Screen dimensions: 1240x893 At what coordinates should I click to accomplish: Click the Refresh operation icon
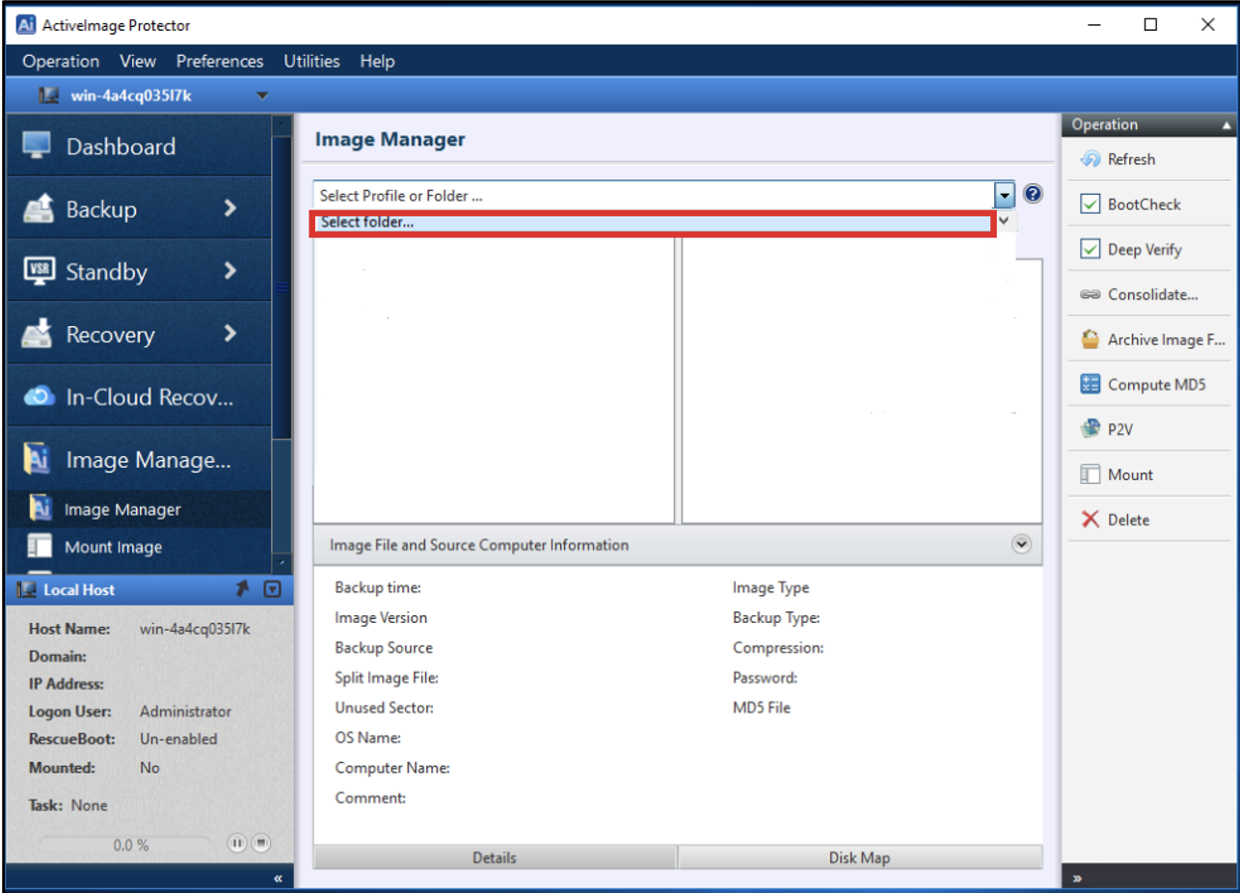tap(1091, 159)
